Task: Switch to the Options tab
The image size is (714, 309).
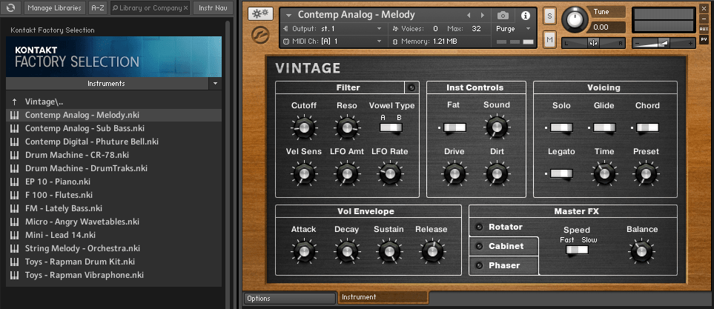Action: pos(290,299)
